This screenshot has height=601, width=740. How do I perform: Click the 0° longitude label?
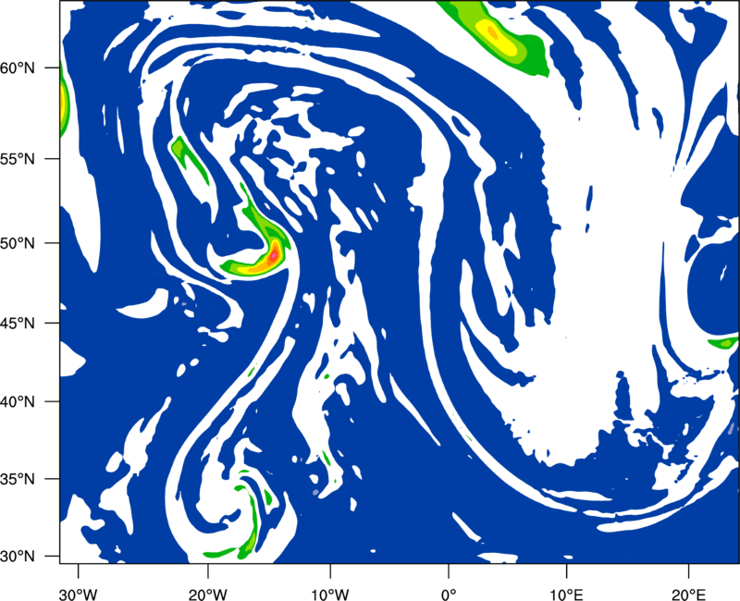tap(449, 594)
